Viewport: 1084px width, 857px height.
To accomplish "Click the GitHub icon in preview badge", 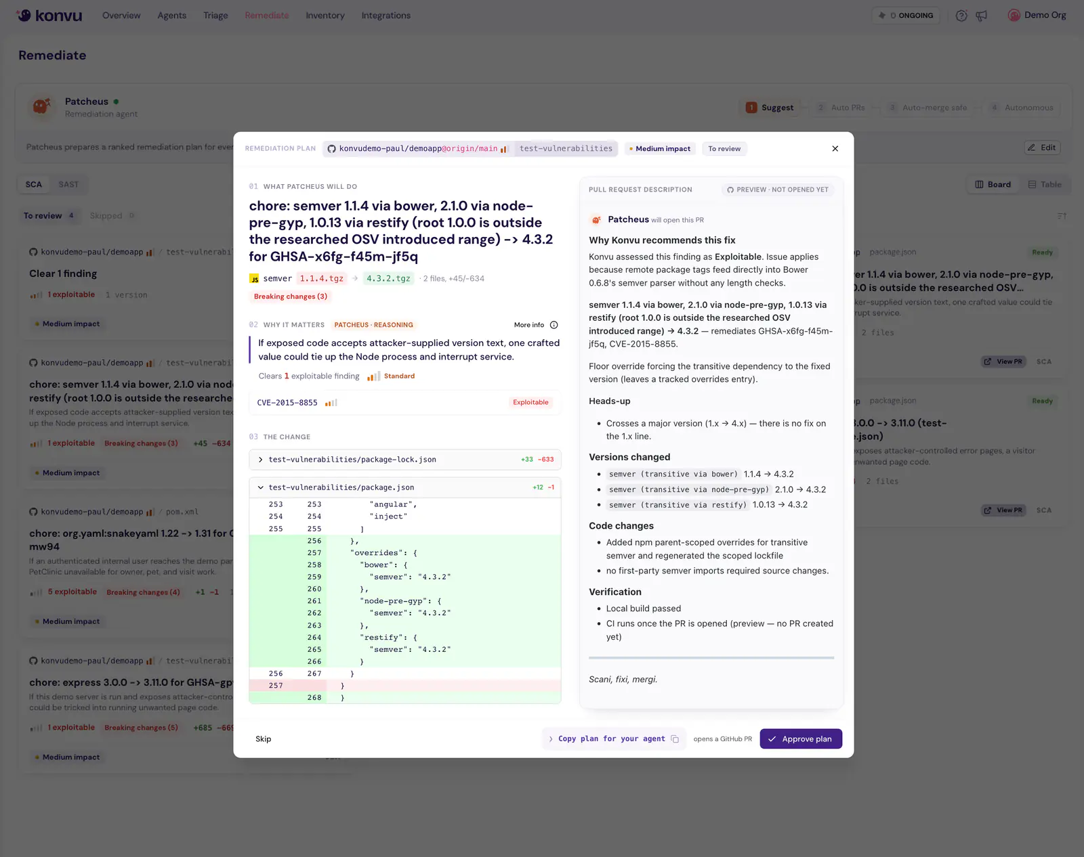I will 730,190.
